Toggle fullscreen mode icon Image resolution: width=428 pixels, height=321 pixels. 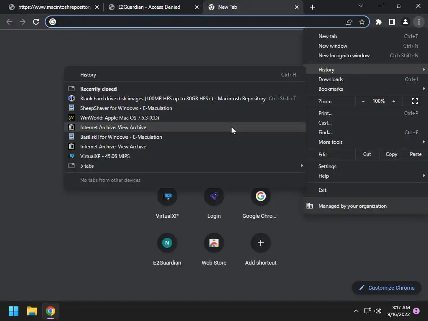415,101
